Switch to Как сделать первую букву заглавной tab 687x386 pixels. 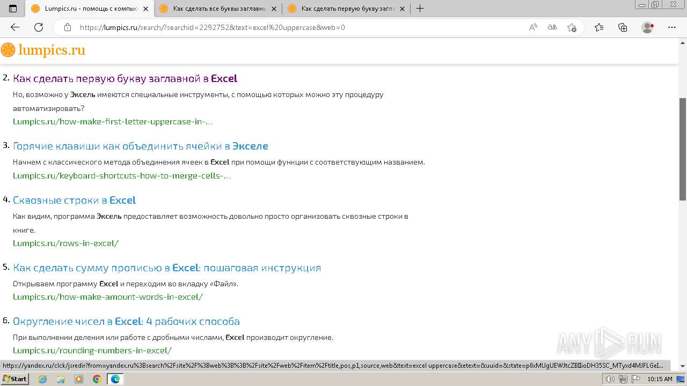pos(347,9)
